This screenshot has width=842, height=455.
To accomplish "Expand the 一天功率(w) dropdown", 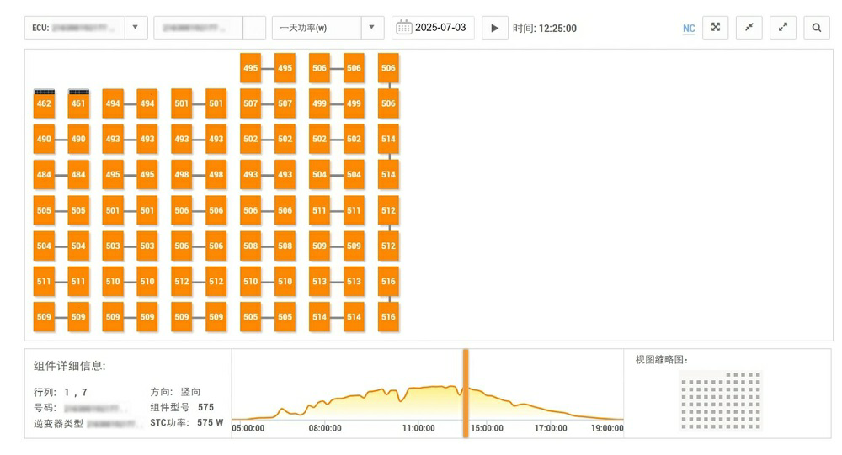I will click(x=372, y=28).
